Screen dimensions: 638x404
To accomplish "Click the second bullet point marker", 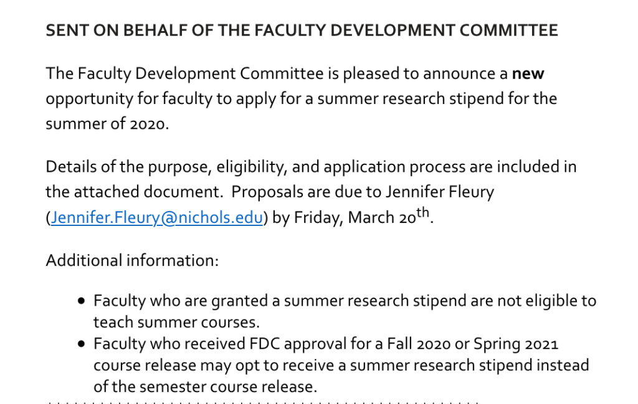I will coord(82,344).
